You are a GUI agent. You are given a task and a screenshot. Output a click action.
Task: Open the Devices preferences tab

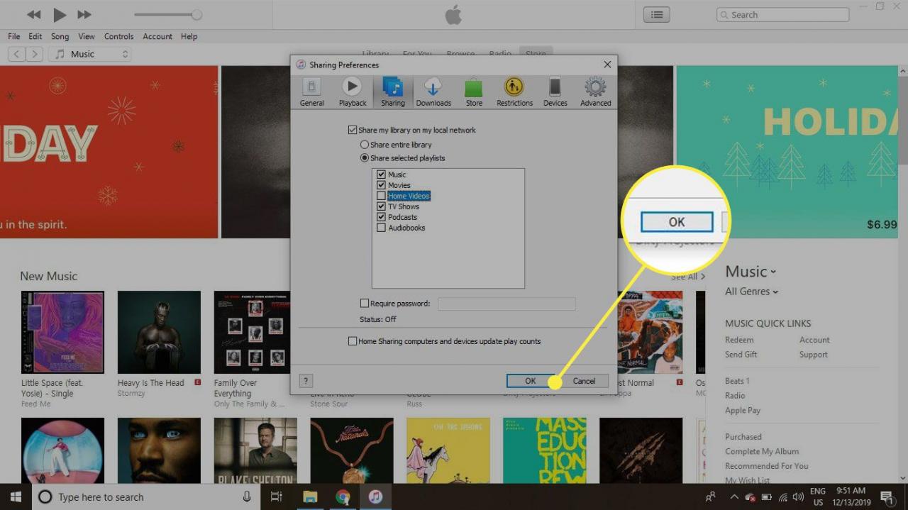tap(555, 92)
